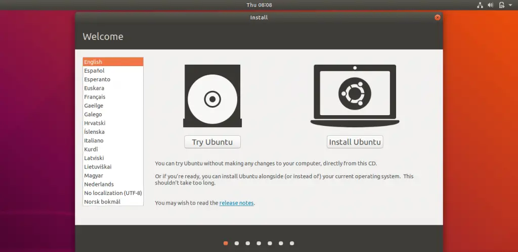
Task: Click the Try Ubuntu button
Action: (x=212, y=142)
